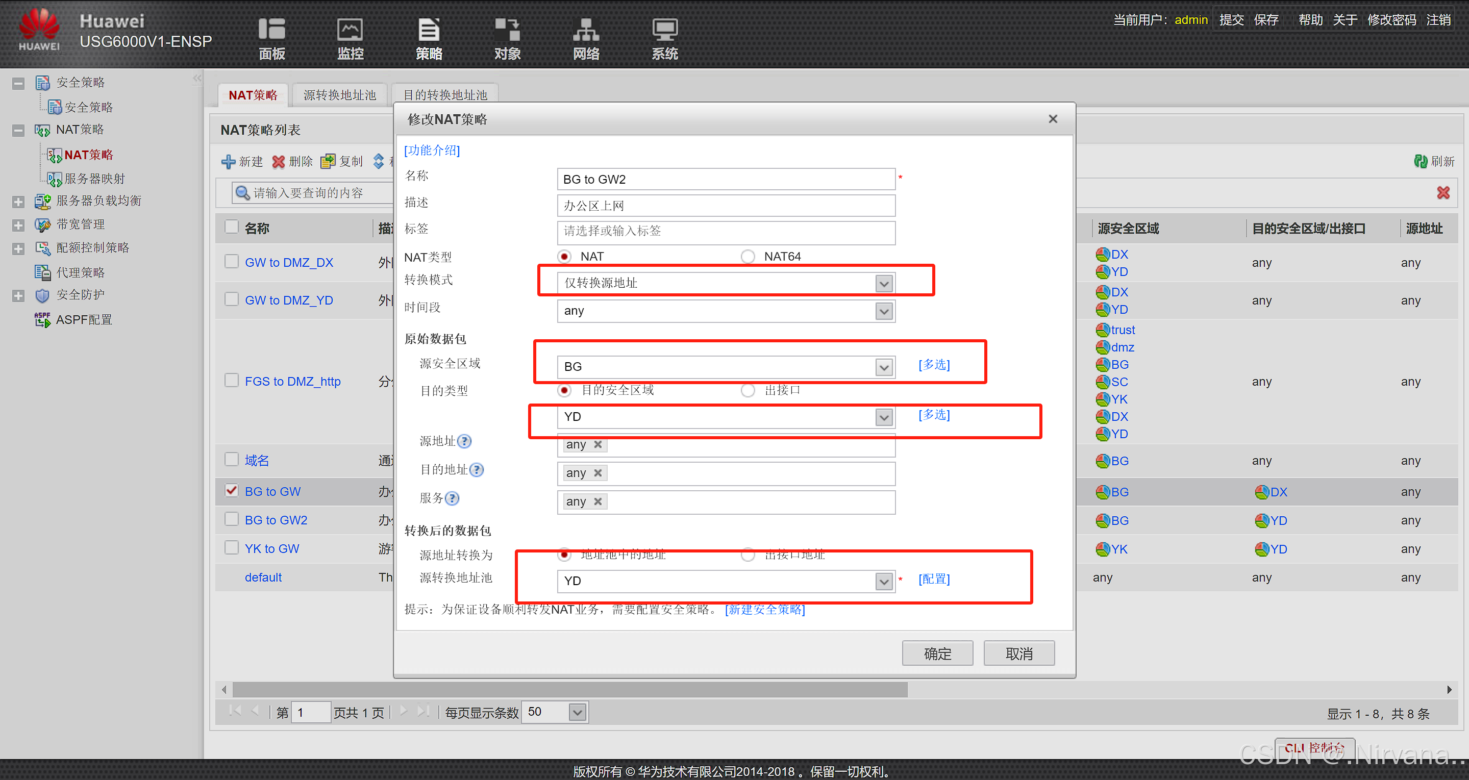The width and height of the screenshot is (1469, 780).
Task: Click the scrollbar right arrow
Action: tap(1450, 689)
